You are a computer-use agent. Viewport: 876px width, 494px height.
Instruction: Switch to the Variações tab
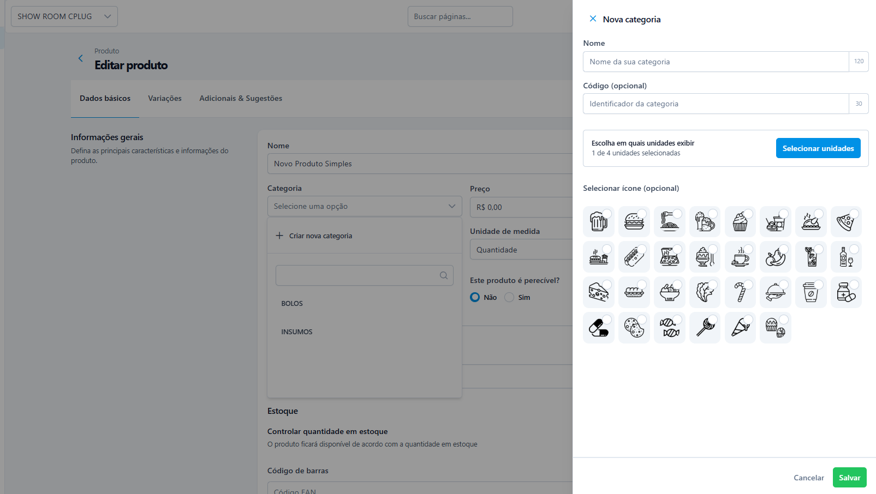(165, 99)
